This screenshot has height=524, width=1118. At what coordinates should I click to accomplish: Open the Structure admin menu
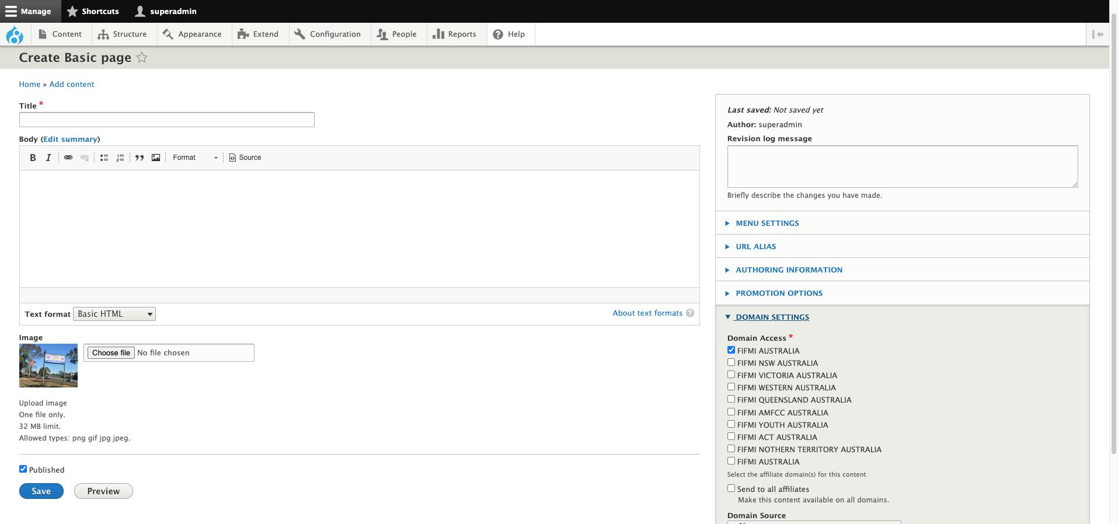[123, 34]
